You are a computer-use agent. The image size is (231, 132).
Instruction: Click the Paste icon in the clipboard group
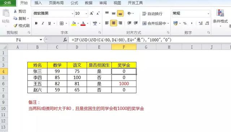(x=6, y=13)
